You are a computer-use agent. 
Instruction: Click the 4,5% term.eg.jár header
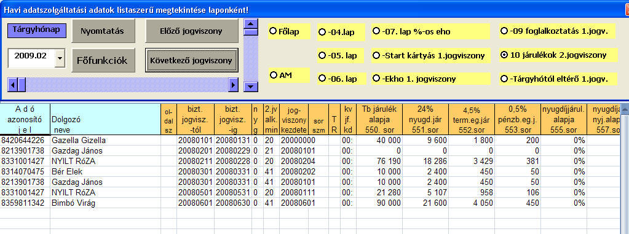[472, 119]
